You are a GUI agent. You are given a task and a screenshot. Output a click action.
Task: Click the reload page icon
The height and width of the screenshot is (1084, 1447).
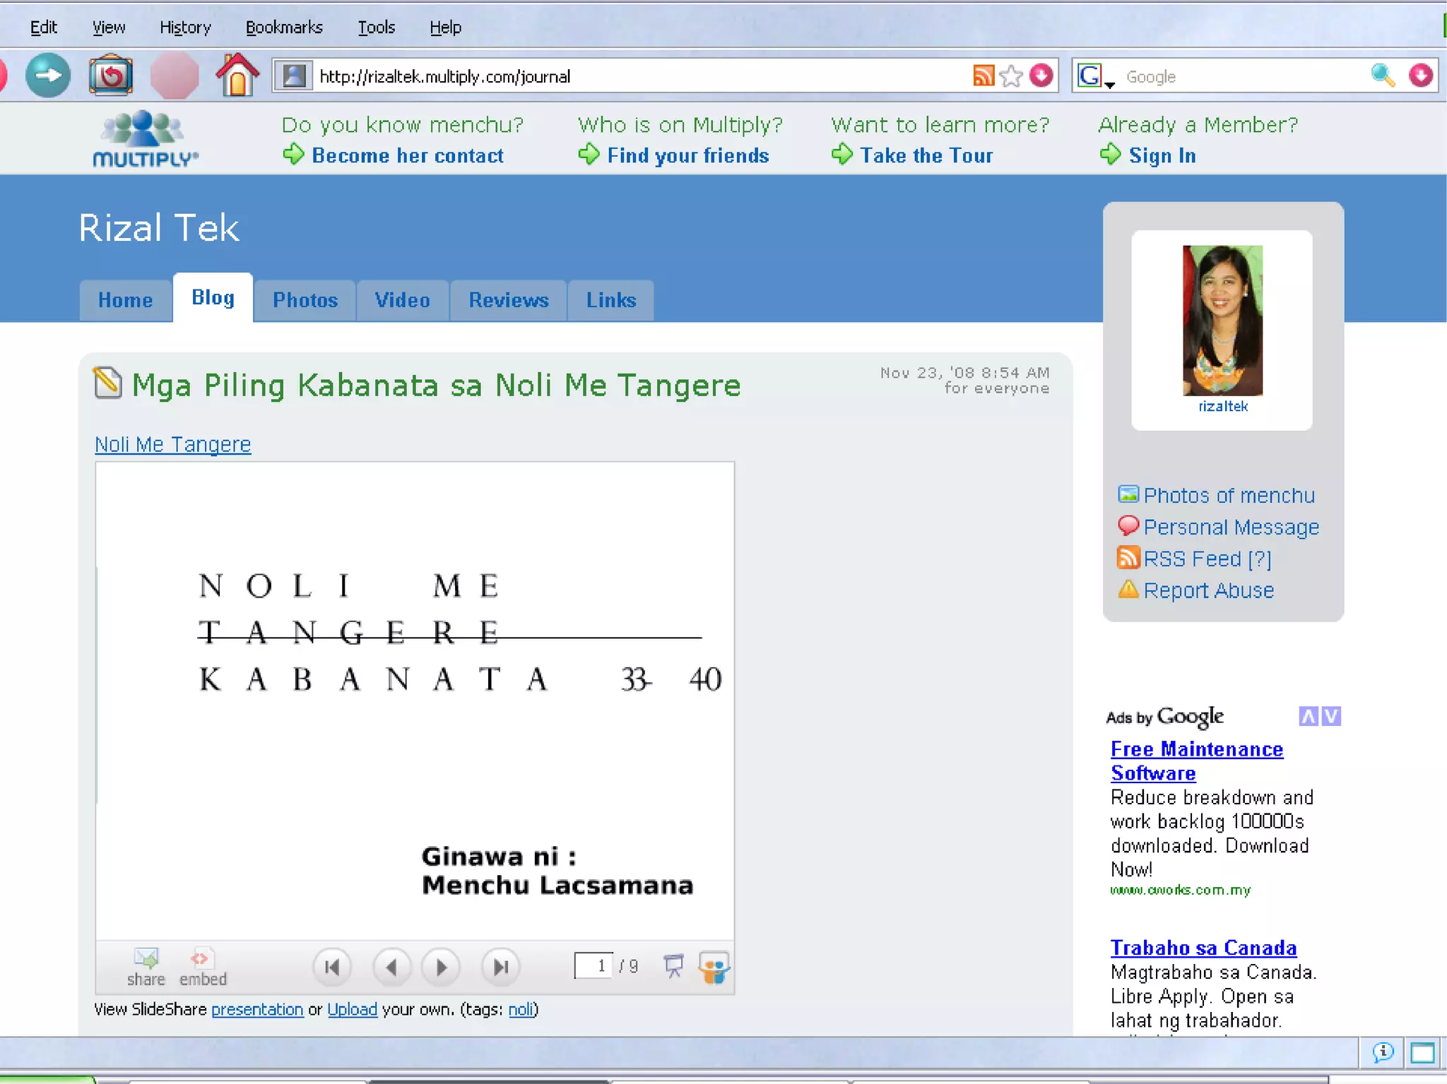111,75
